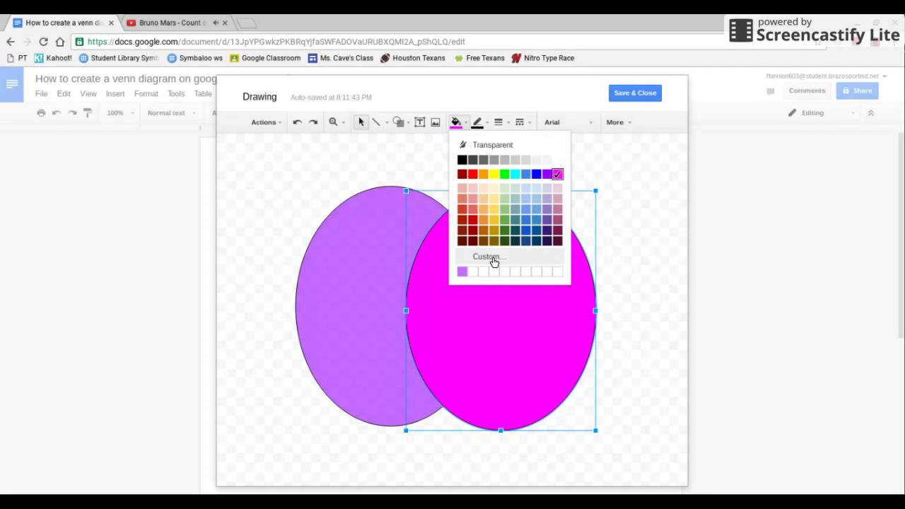
Task: Choose the Select arrow tool
Action: tap(361, 122)
